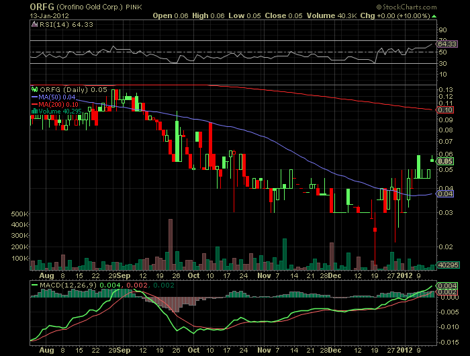
Task: Click the 0.000 MACD axis label
Action: 450,298
